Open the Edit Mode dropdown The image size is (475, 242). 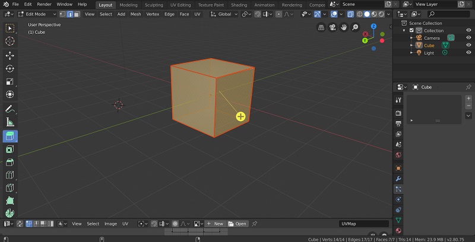pyautogui.click(x=37, y=14)
